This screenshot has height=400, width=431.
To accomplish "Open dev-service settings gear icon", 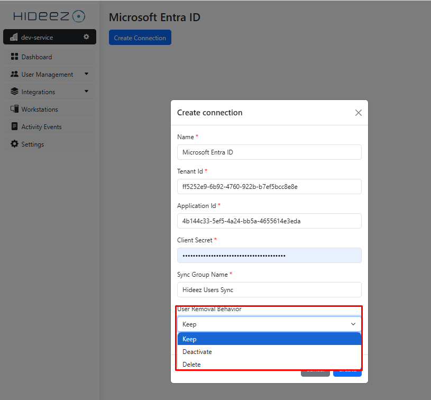I will 86,37.
